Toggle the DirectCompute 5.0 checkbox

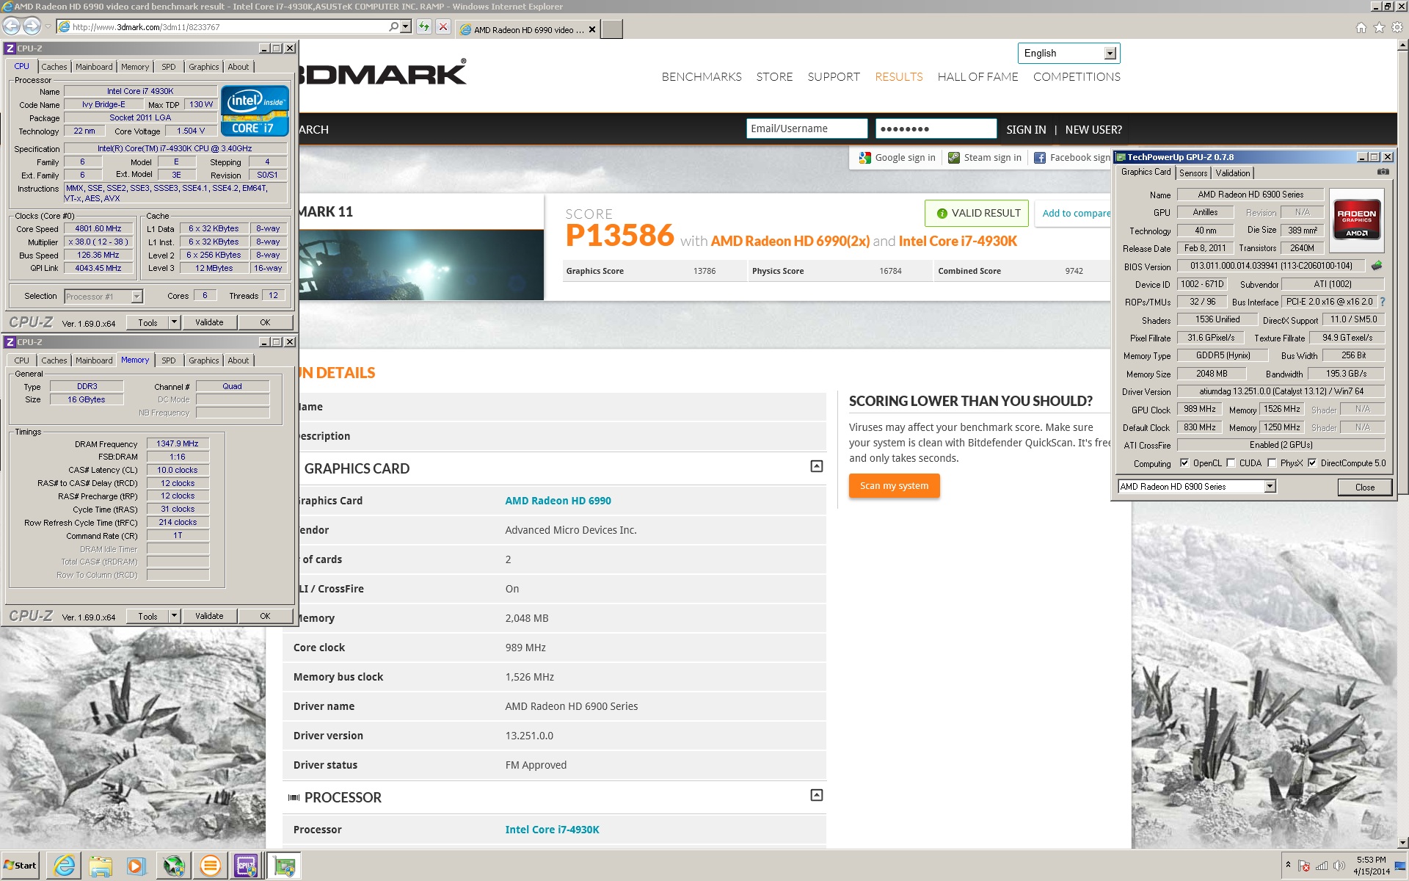point(1312,463)
